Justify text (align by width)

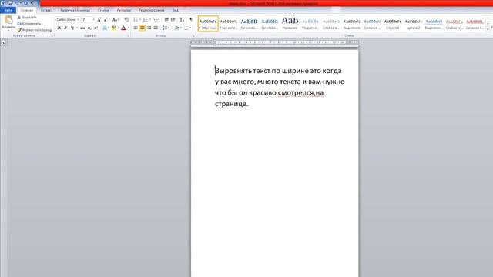click(x=156, y=28)
